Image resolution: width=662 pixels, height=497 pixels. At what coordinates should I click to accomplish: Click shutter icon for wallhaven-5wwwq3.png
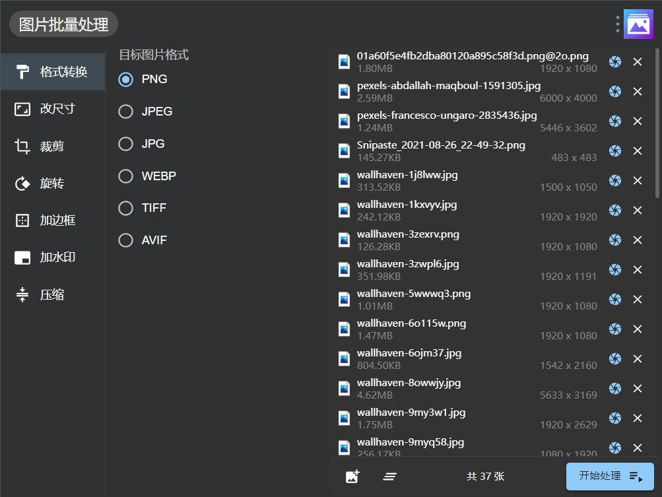tap(615, 300)
